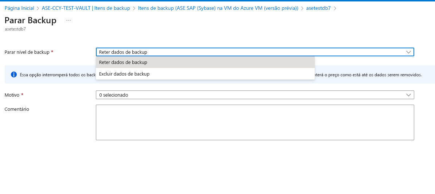
Task: Click the Comentário field label
Action: (x=17, y=109)
